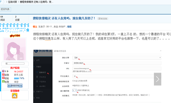
Task: Click the blue 74% experience bar
Action: [x=16, y=78]
